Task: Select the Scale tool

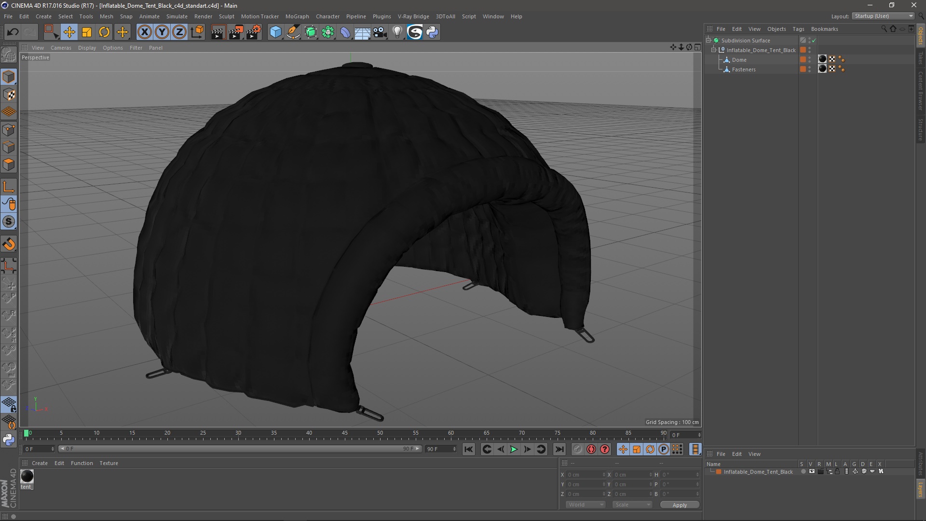Action: (x=87, y=32)
